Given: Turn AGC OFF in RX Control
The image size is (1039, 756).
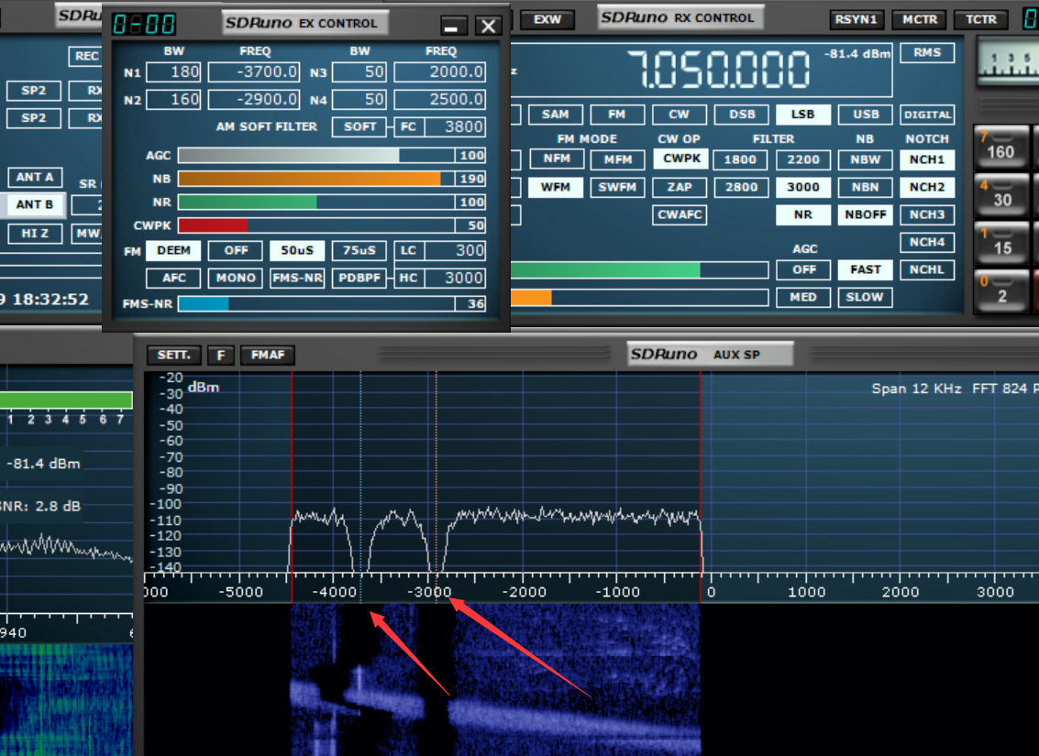Looking at the screenshot, I should tap(803, 269).
